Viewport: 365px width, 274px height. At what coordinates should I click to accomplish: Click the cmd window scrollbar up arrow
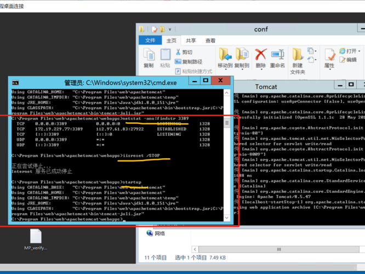tap(227, 93)
